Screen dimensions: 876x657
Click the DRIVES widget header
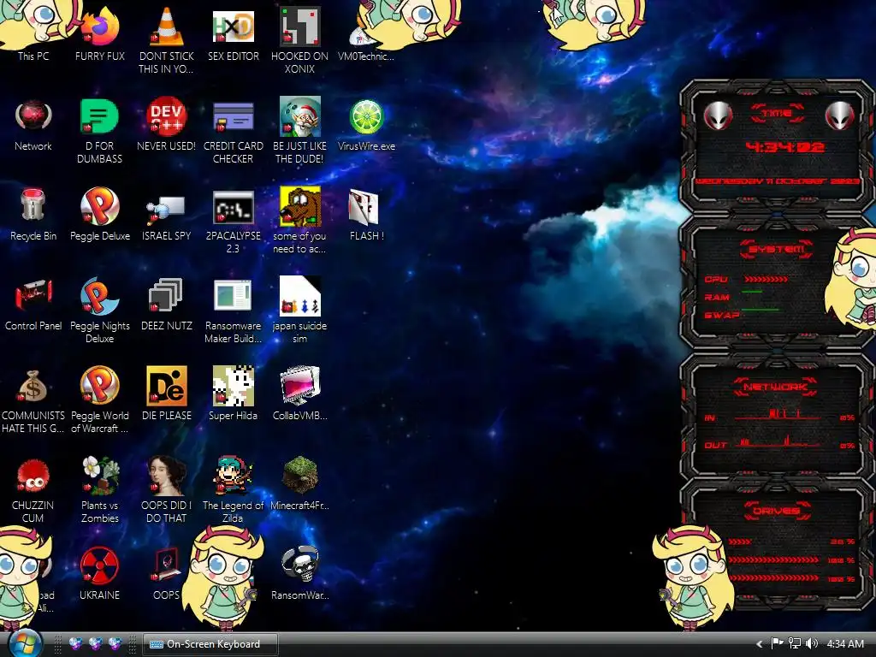coord(775,511)
